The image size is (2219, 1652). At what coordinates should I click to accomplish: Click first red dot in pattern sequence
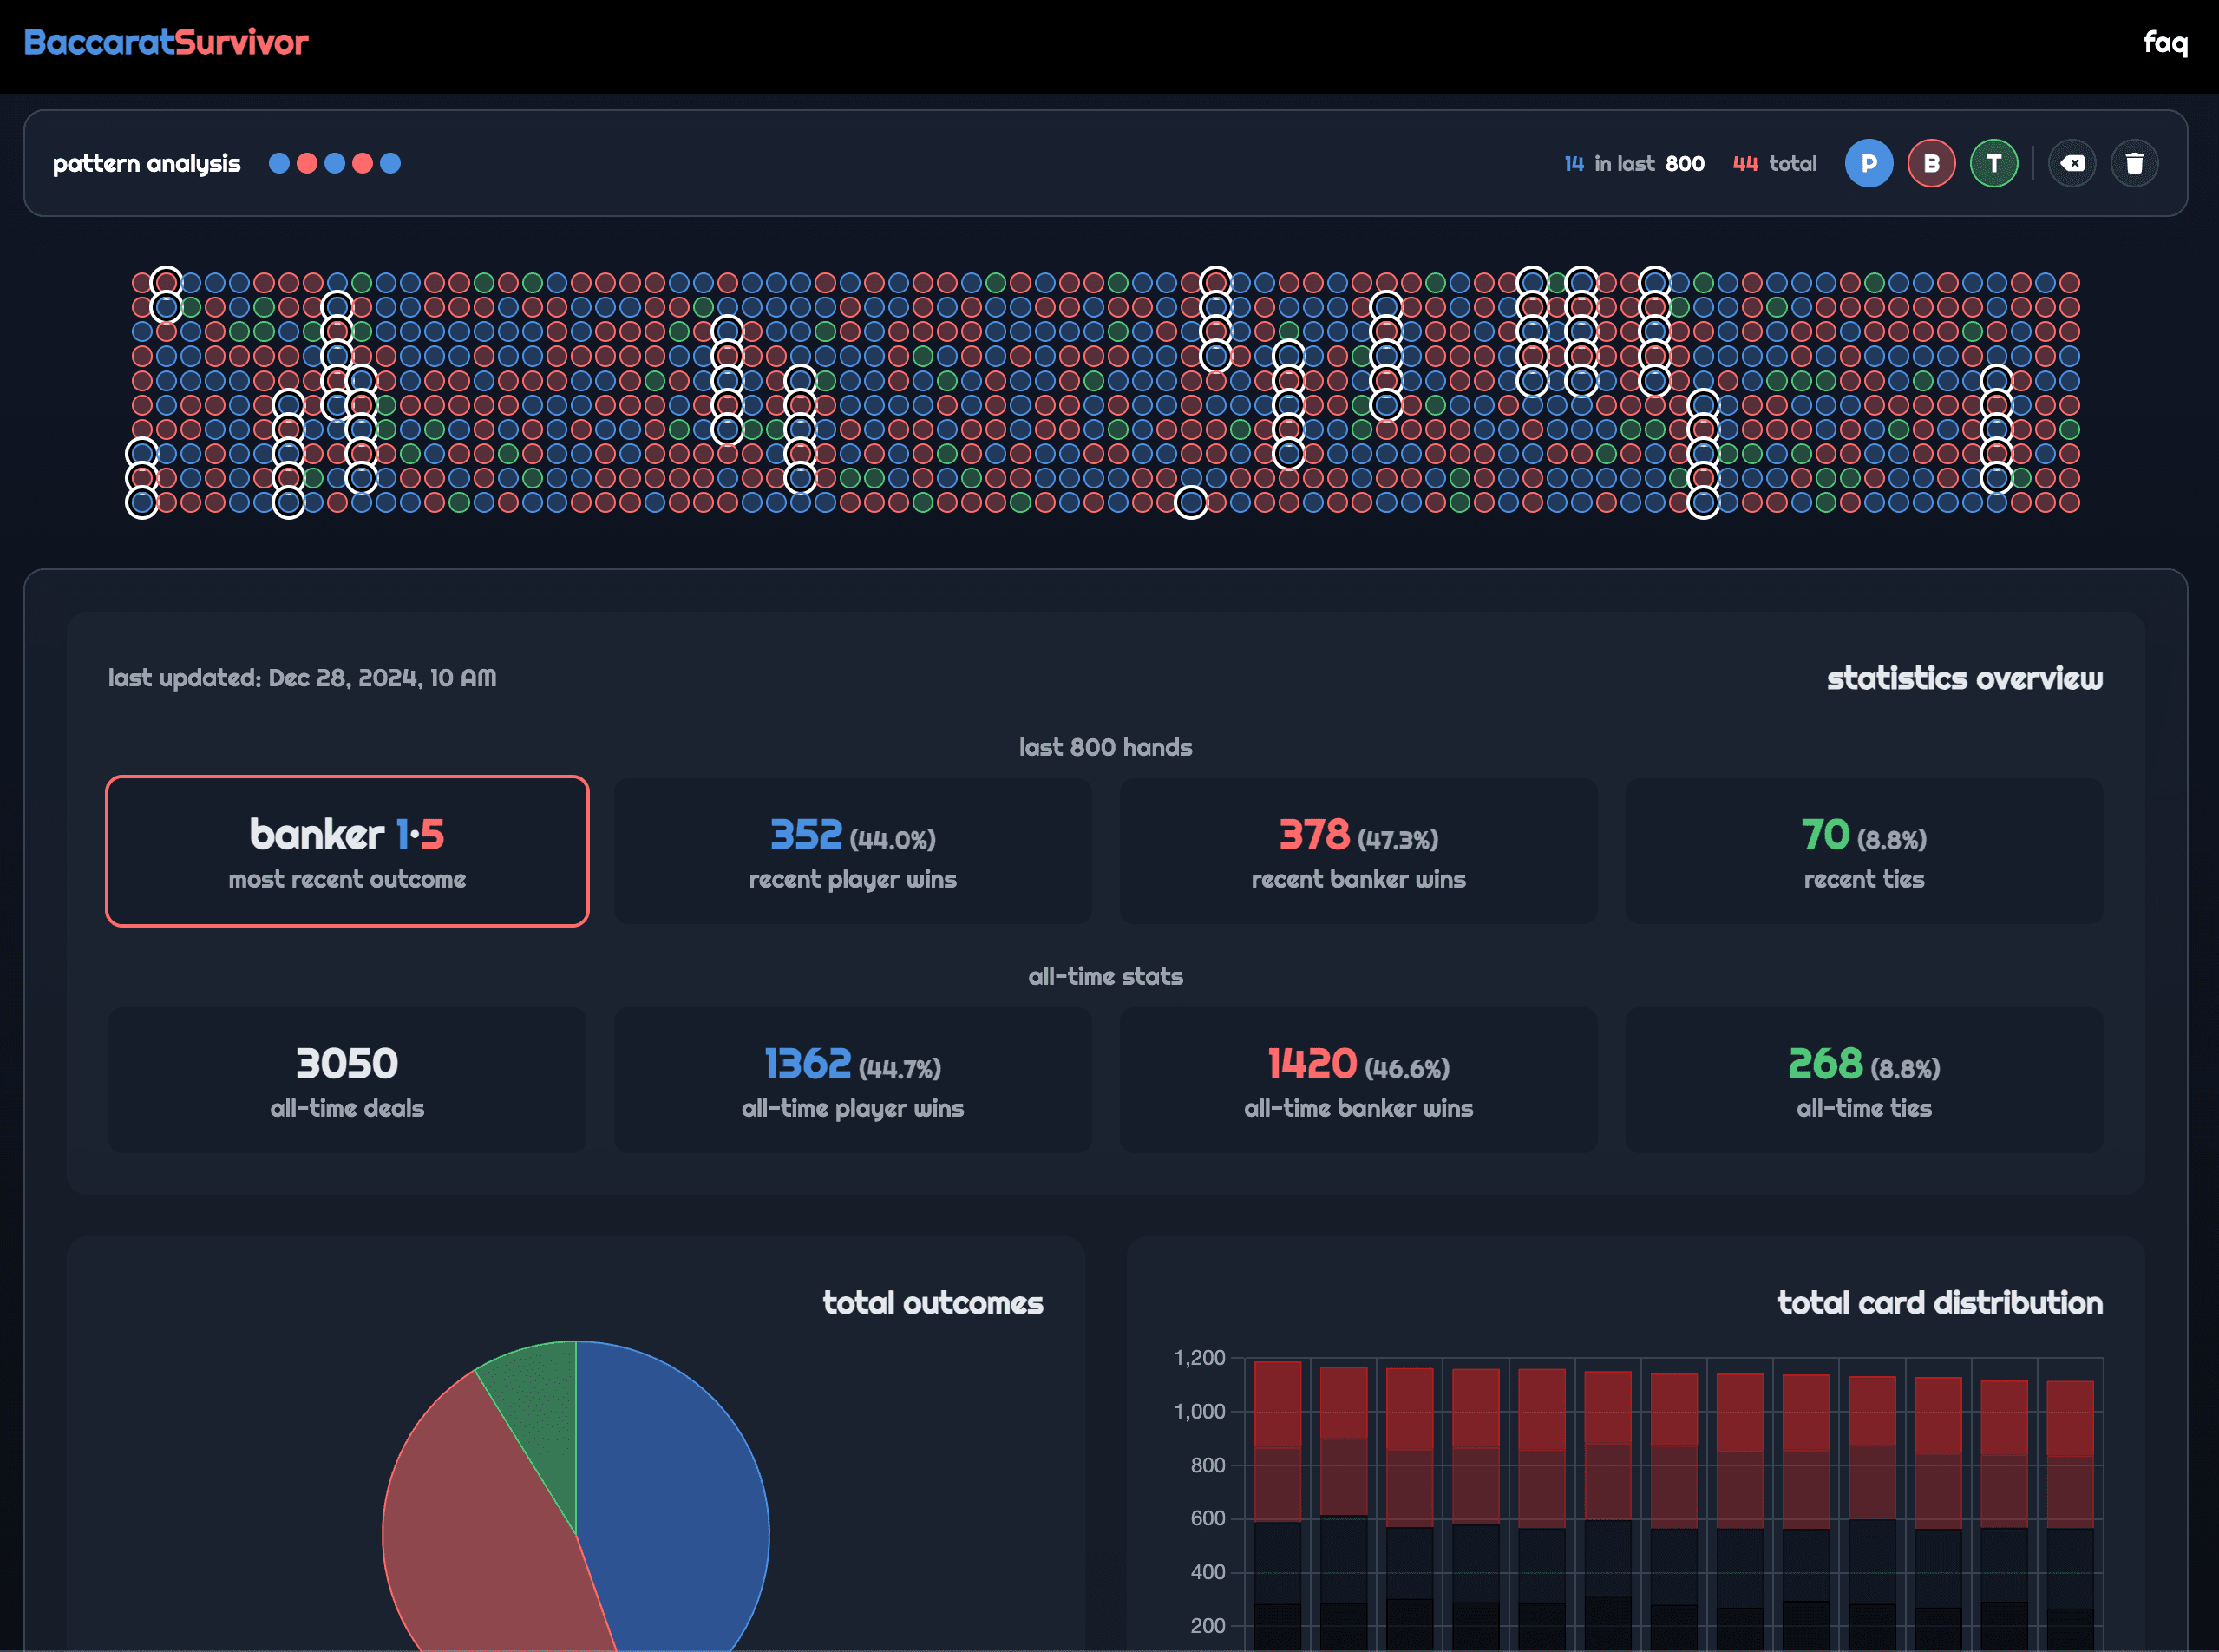click(x=307, y=163)
